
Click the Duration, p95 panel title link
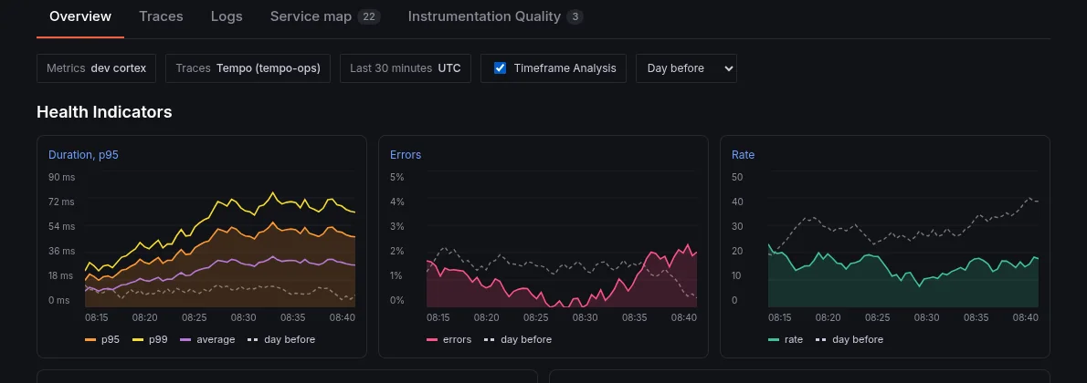point(83,155)
